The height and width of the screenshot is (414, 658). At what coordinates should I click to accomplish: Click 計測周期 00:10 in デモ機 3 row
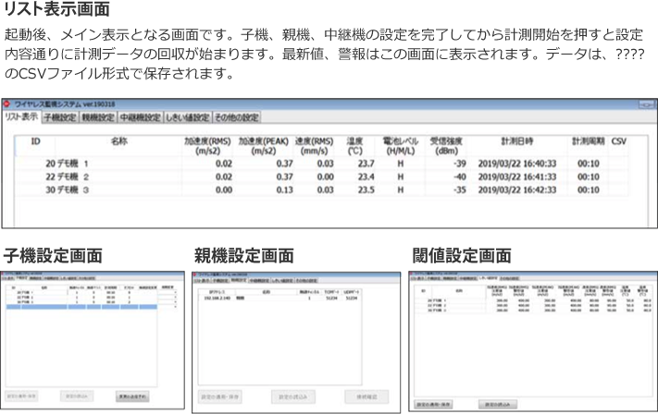tap(589, 189)
